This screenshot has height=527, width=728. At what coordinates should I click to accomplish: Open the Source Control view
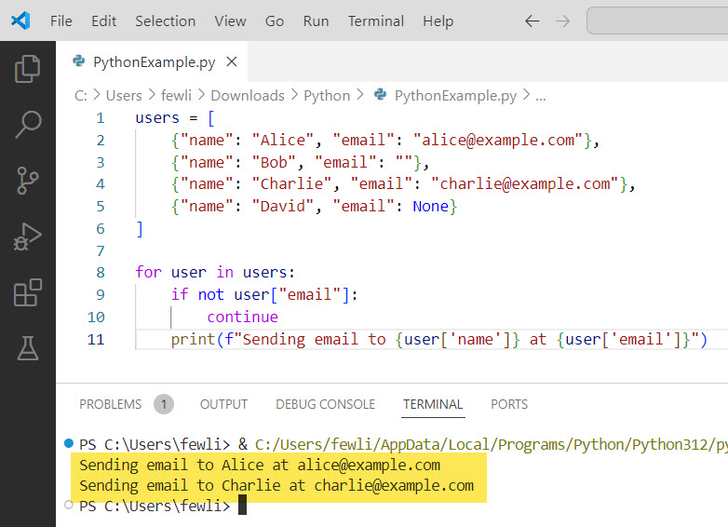[x=28, y=181]
